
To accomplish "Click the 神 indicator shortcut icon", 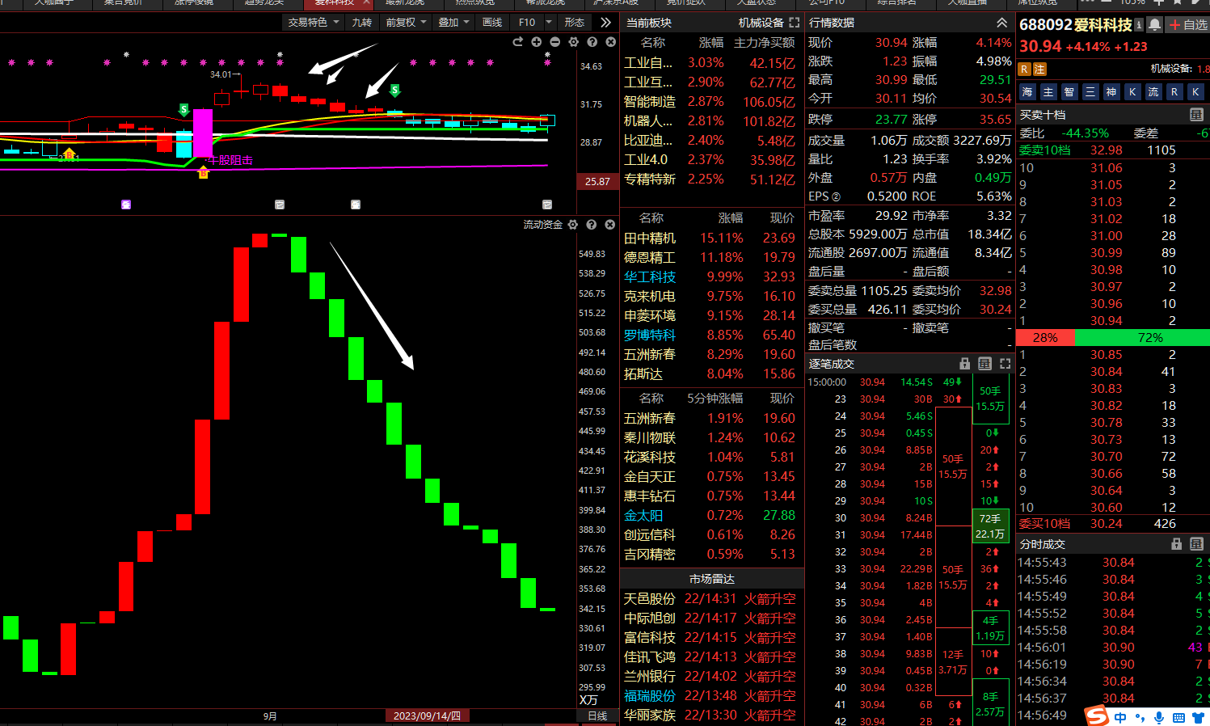I will coord(1111,92).
